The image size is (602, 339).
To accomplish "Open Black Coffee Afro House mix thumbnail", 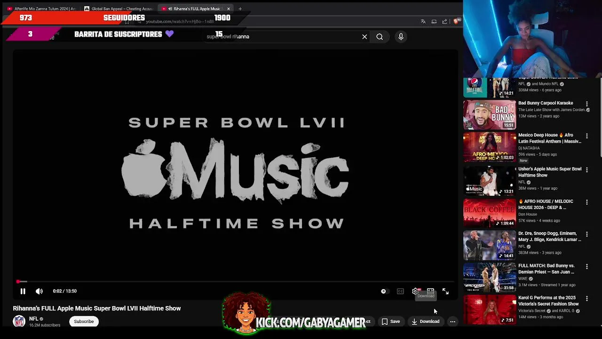I will click(490, 213).
